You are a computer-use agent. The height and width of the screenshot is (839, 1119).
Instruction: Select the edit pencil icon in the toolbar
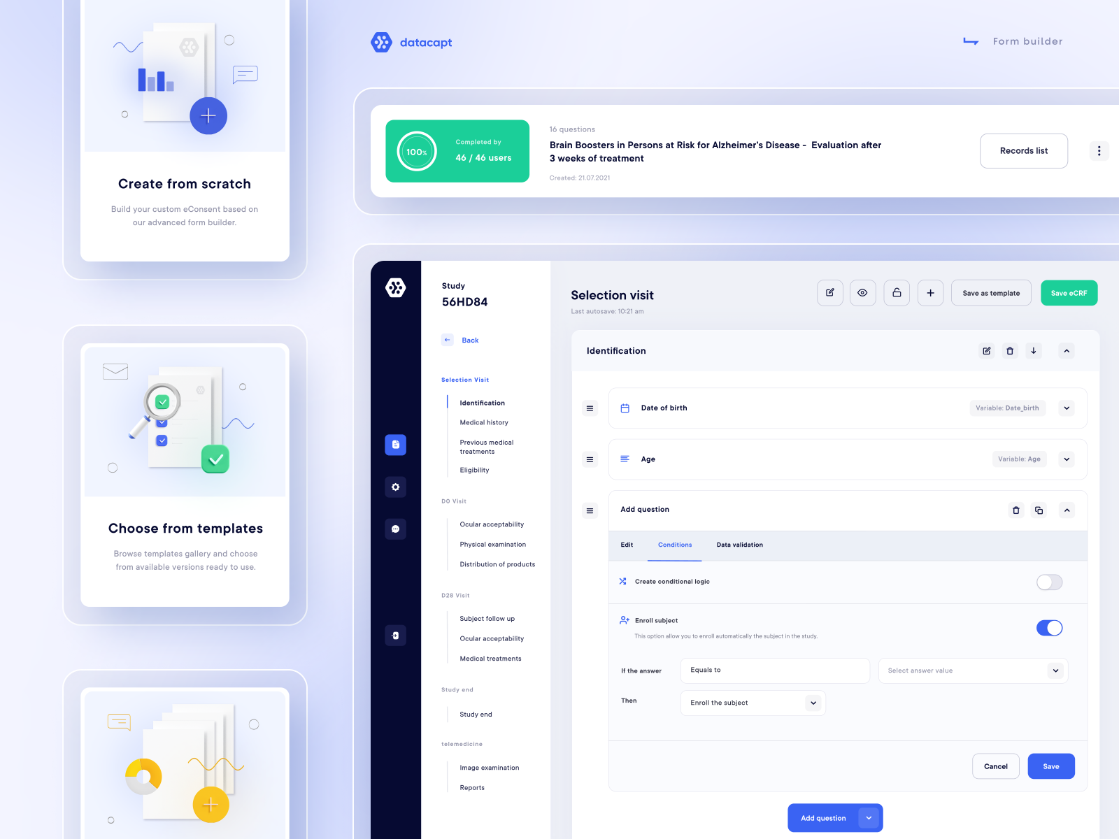click(x=830, y=293)
